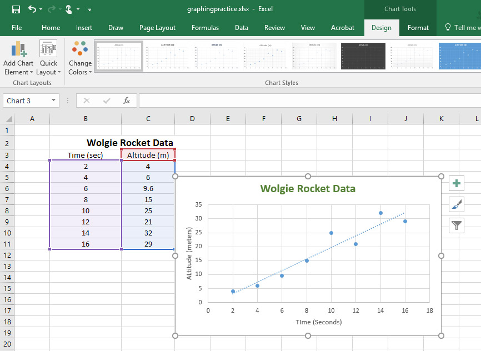
Task: Open the Customize Quick Access Toolbar dropdown
Action: point(90,9)
